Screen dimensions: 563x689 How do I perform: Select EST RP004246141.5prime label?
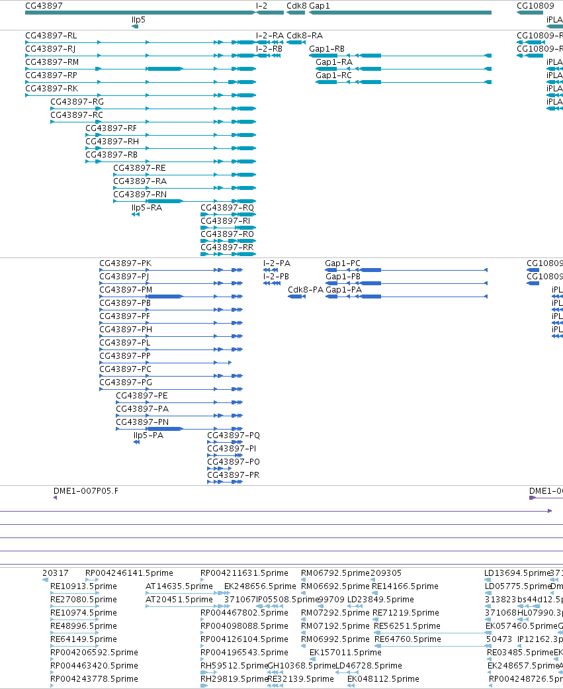(129, 573)
